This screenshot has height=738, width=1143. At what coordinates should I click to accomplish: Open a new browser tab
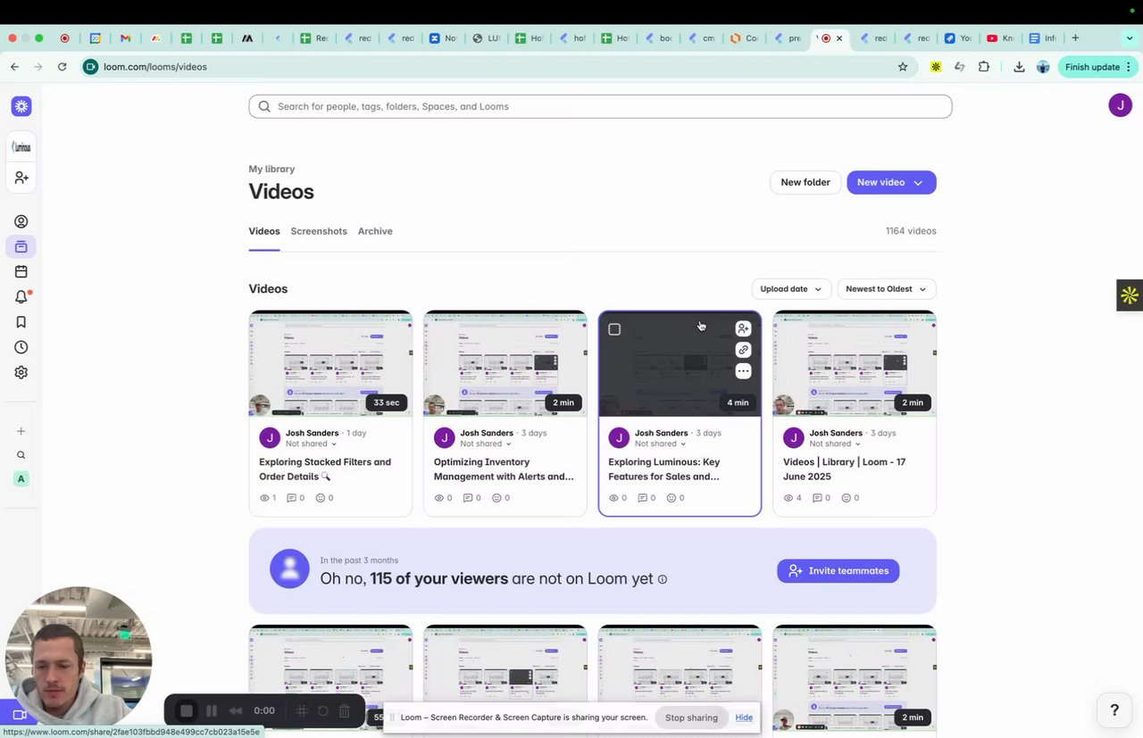[1075, 38]
